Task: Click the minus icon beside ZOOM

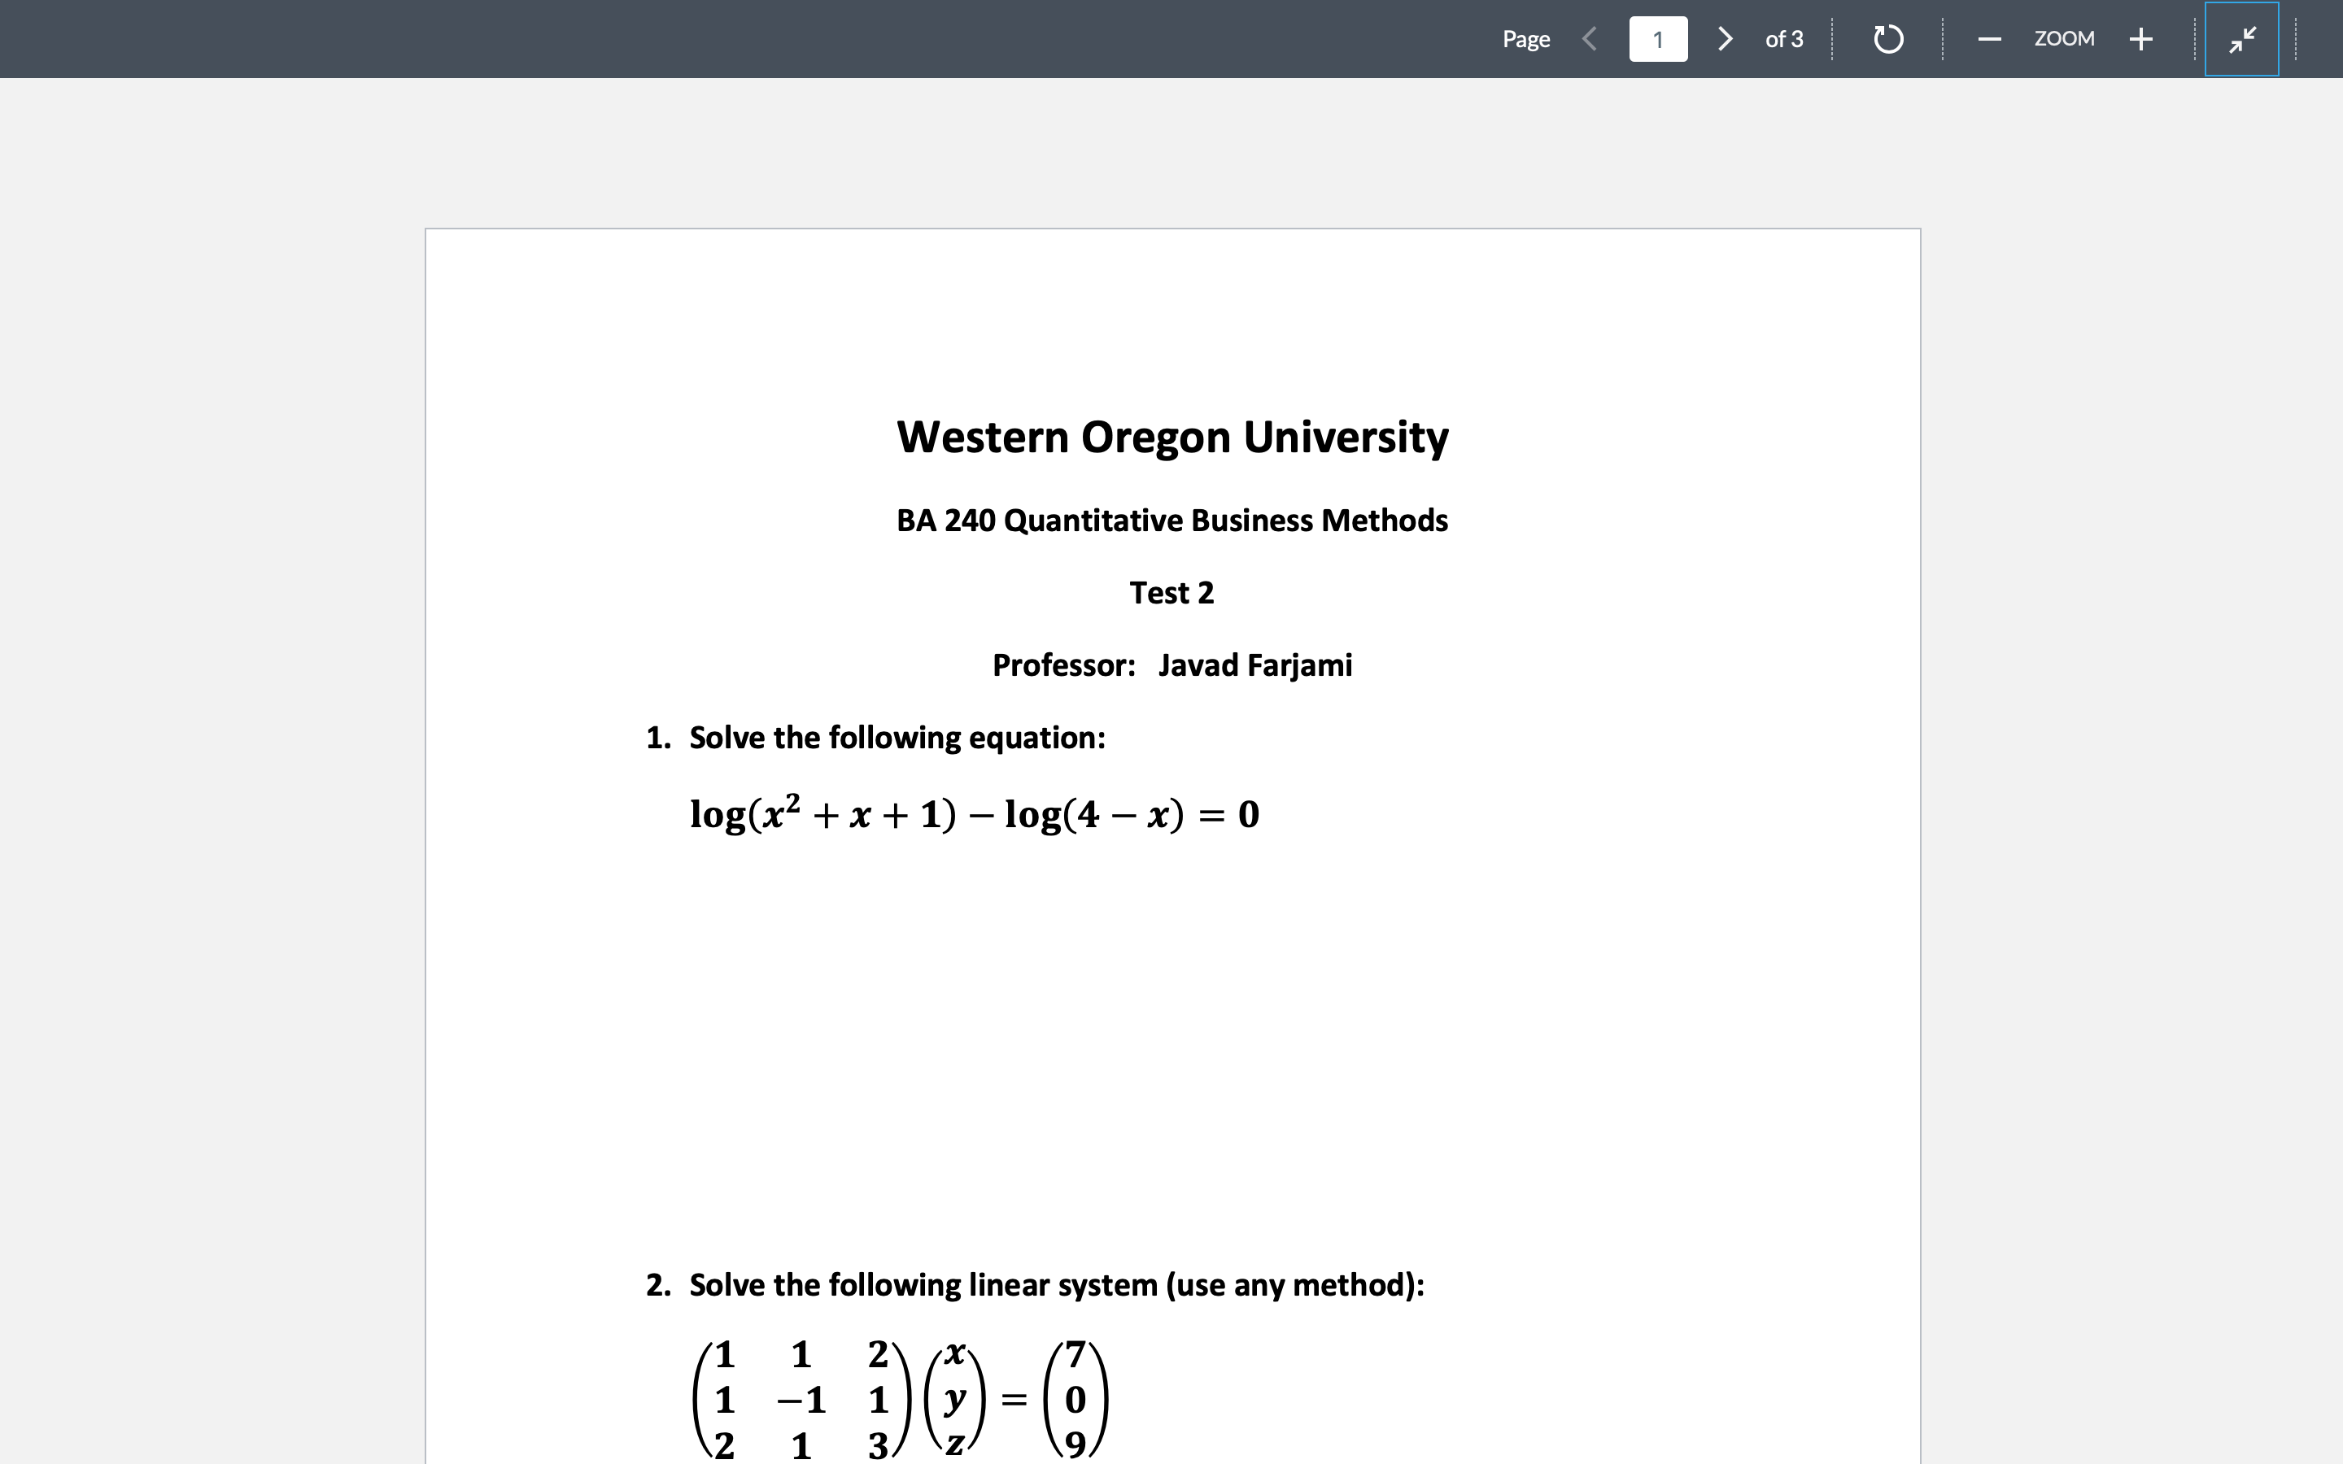Action: [x=1990, y=39]
